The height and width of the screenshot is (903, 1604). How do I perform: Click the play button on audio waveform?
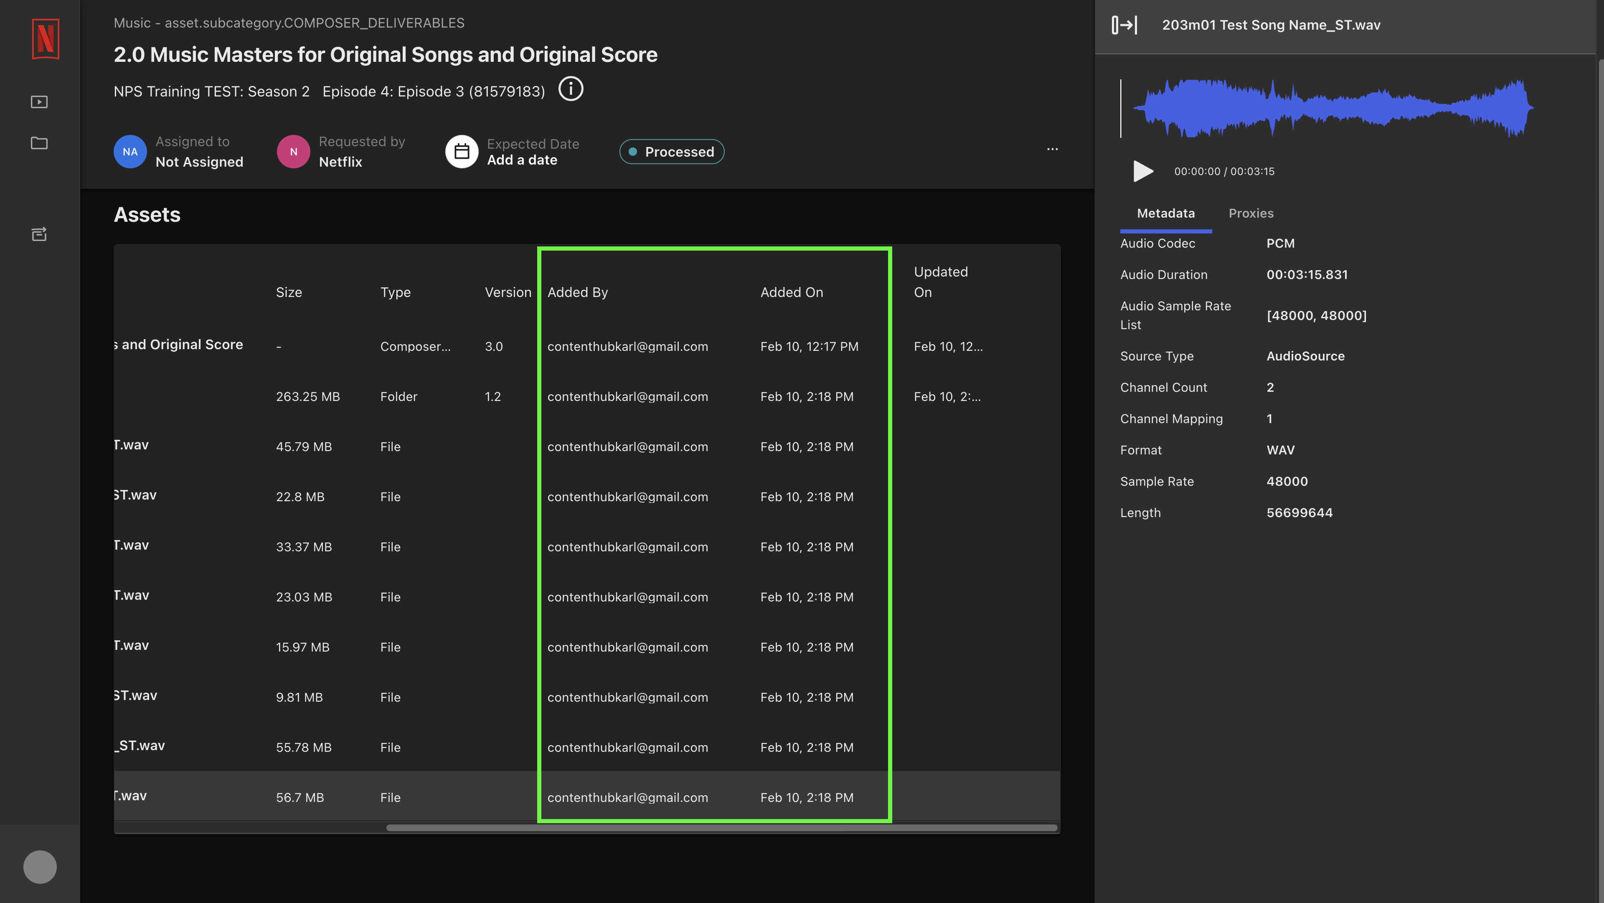(x=1144, y=171)
